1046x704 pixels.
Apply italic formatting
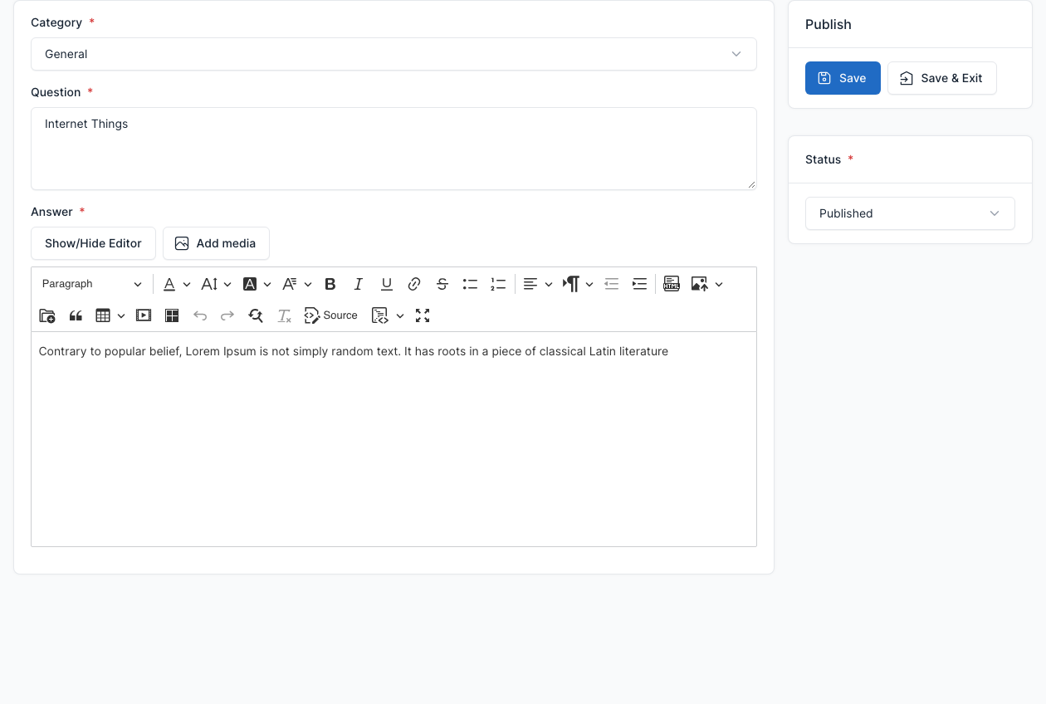click(359, 284)
